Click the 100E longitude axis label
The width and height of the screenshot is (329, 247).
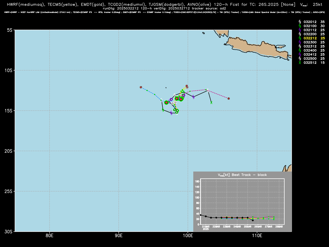188,235
